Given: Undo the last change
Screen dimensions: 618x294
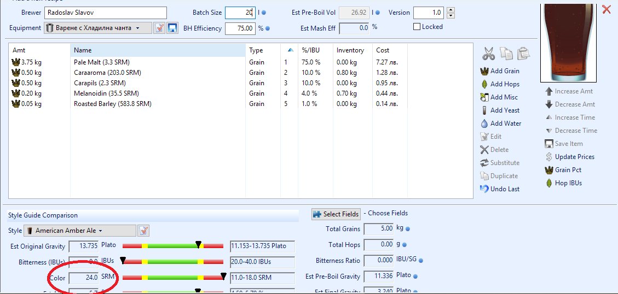Looking at the screenshot, I should [484, 189].
